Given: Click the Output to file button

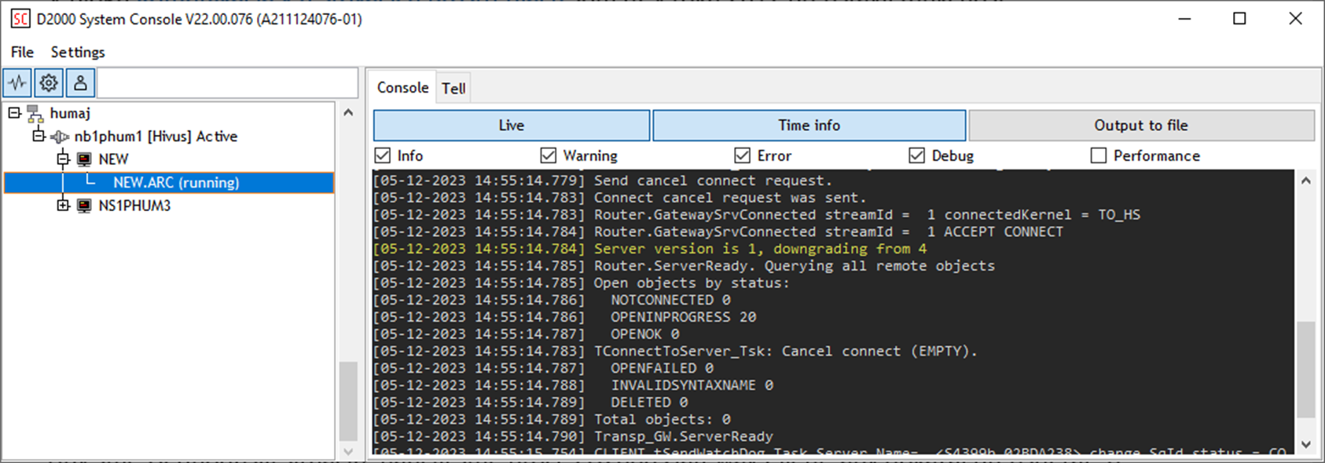Looking at the screenshot, I should point(1141,126).
